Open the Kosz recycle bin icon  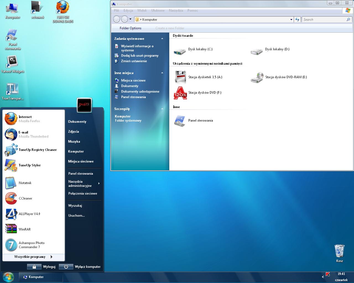coord(339,251)
